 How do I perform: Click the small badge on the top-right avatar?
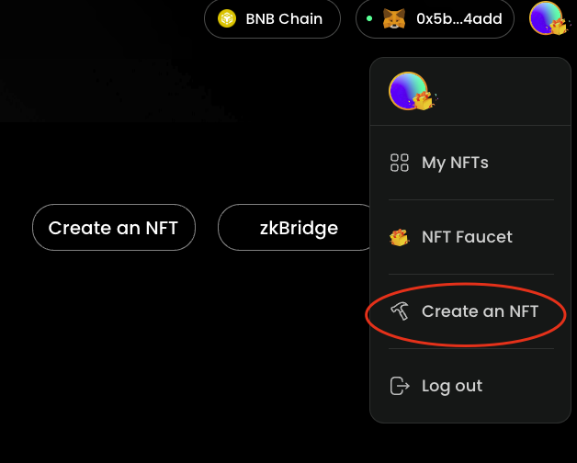click(x=558, y=27)
